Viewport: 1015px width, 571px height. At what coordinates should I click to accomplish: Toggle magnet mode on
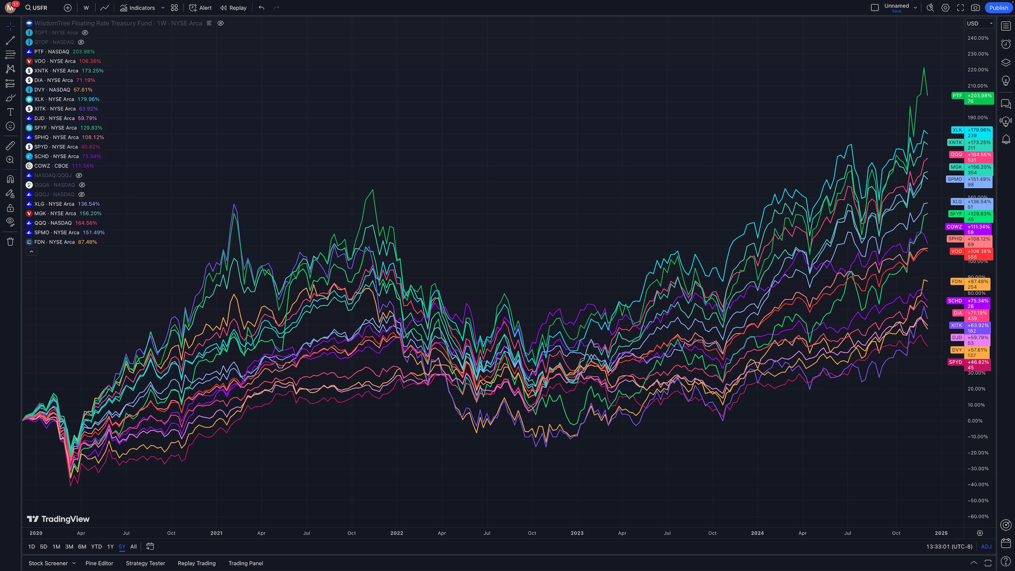pos(10,179)
